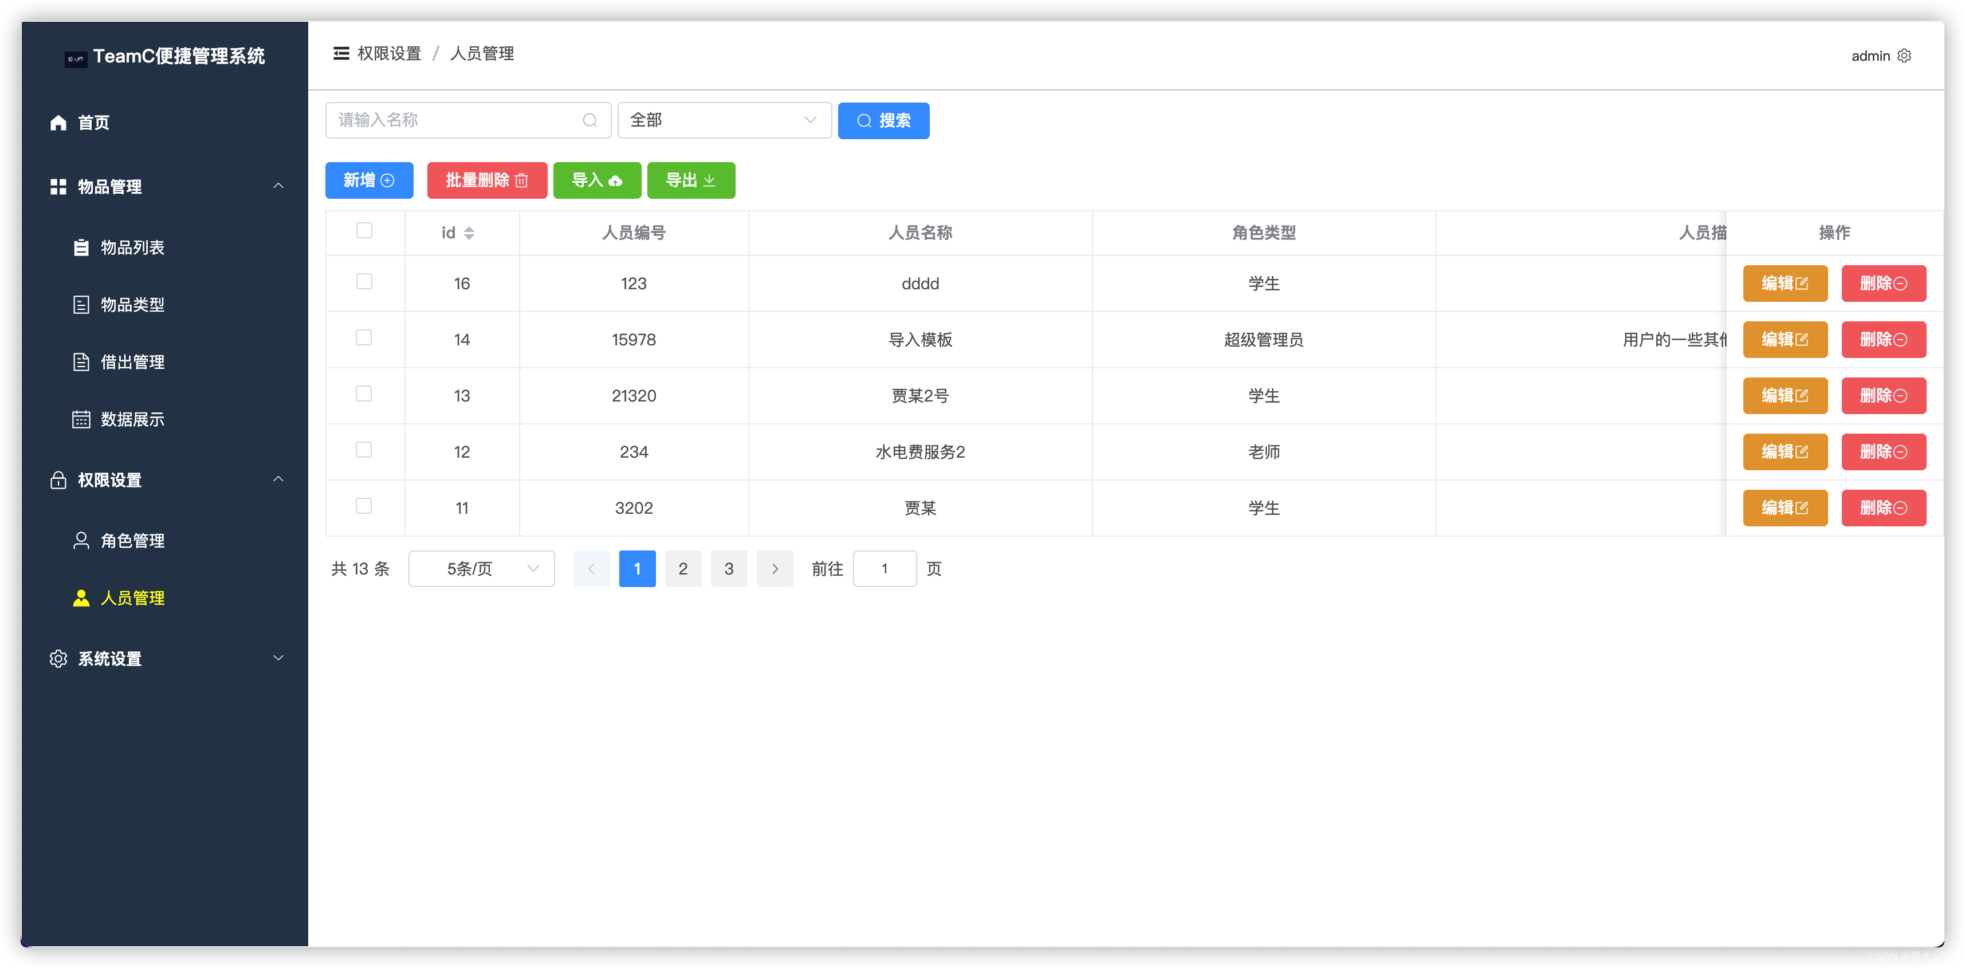The image size is (1965, 968).
Task: Click the lock icon beside 权限设置
Action: 58,480
